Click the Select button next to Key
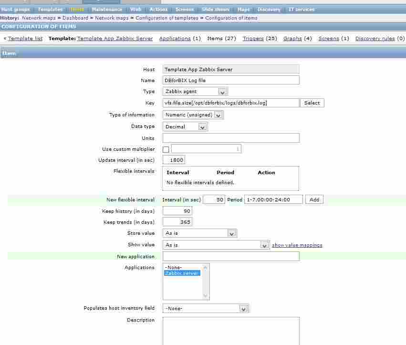The width and height of the screenshot is (406, 345). click(312, 103)
